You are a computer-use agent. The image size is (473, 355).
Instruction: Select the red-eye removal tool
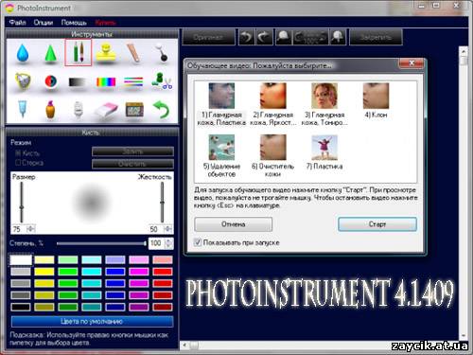tap(50, 81)
